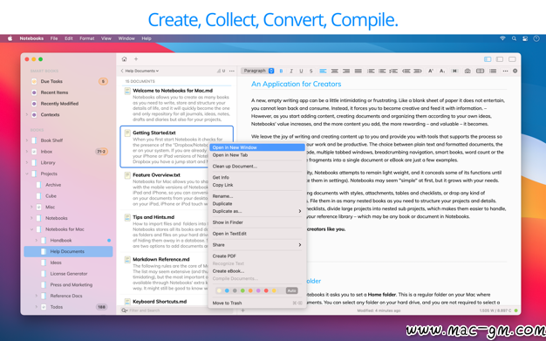
Task: Insert a numbered list
Action: pyautogui.click(x=382, y=71)
